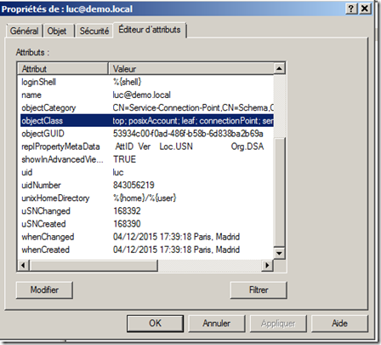381x345 pixels.
Task: Switch to the Général tab
Action: pos(25,31)
